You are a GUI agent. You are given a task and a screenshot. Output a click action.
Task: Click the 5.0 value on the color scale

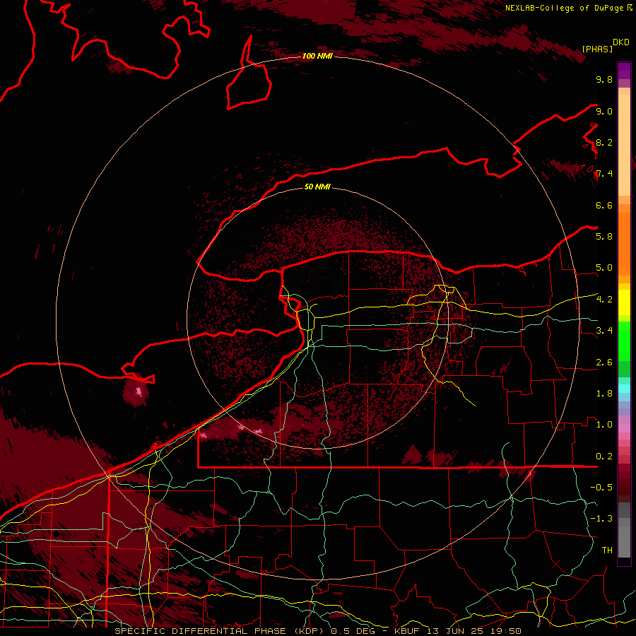[604, 268]
